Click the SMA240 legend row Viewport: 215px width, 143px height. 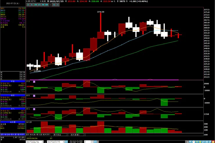12,19
